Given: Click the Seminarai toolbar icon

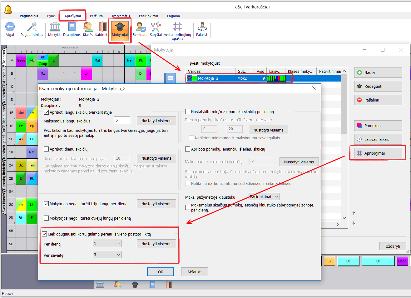Looking at the screenshot, I should click(x=140, y=27).
